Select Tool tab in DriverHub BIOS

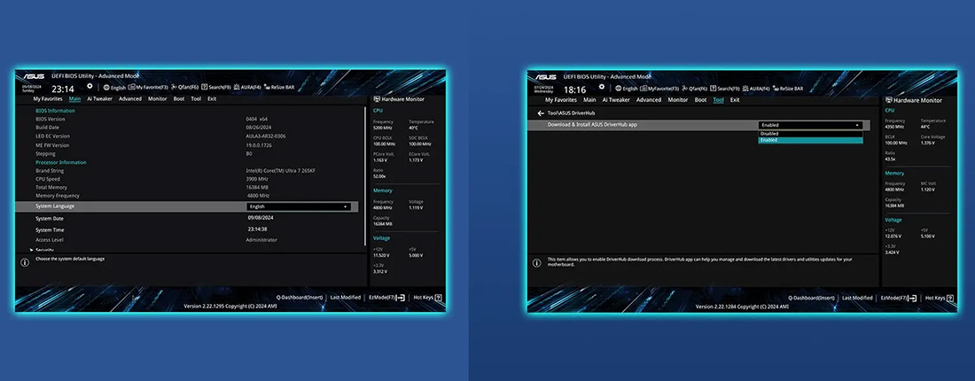point(718,99)
